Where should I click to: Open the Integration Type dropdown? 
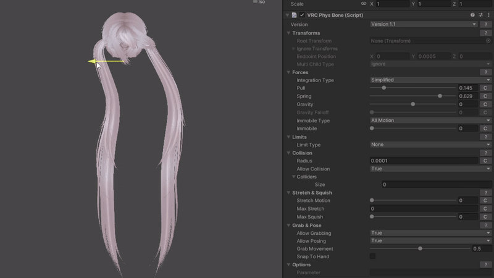[430, 80]
